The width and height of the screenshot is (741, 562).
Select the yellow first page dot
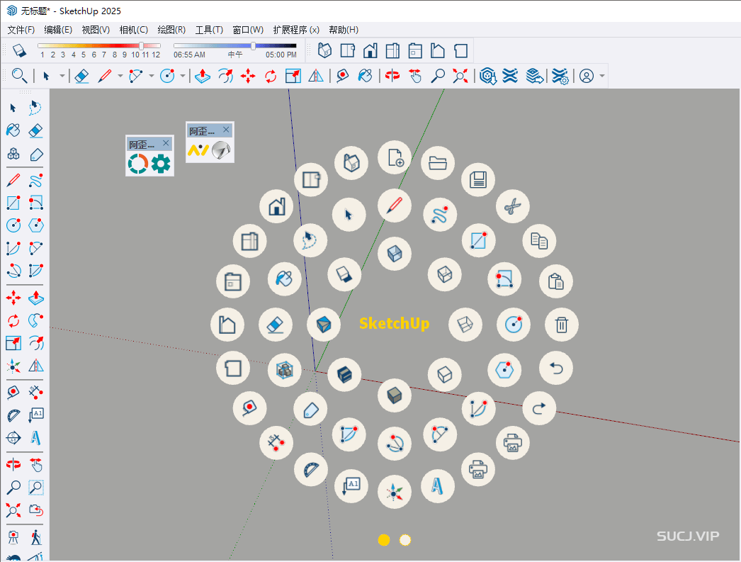pyautogui.click(x=384, y=540)
